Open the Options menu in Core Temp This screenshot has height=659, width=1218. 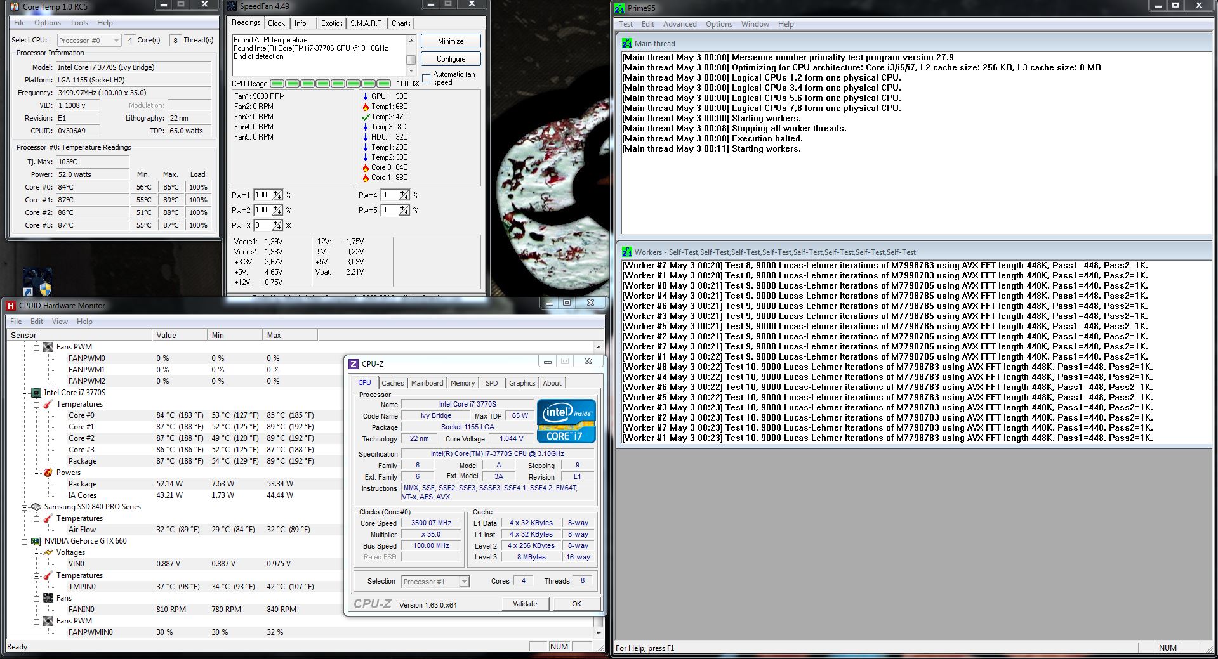48,23
